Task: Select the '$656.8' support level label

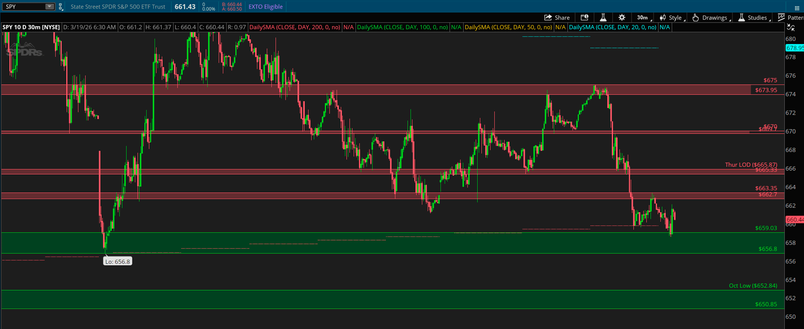Action: [x=768, y=249]
